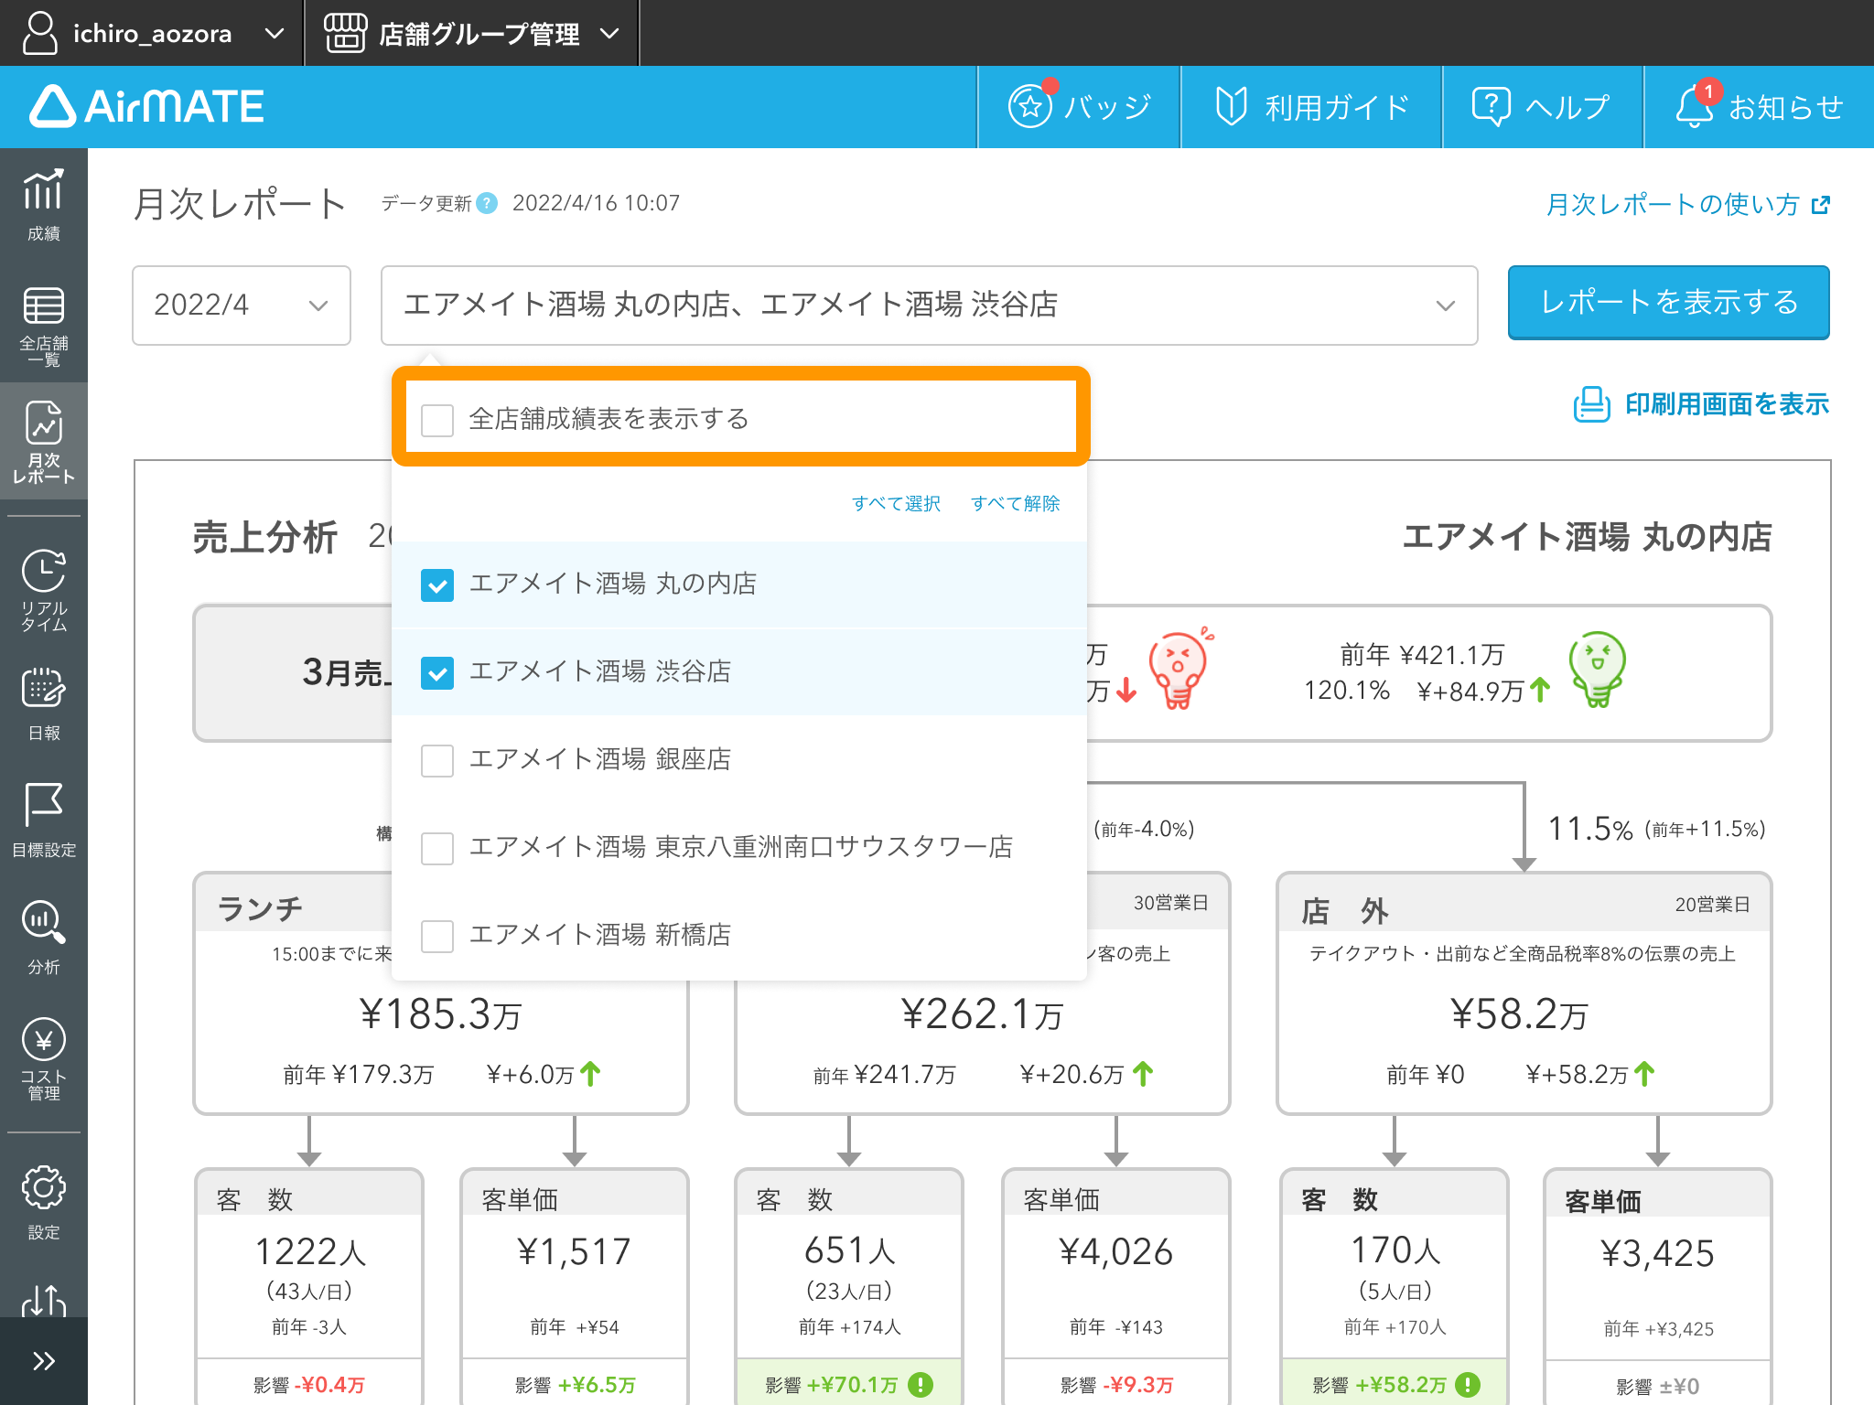
Task: Click the 売上分析 section heading
Action: pos(265,537)
